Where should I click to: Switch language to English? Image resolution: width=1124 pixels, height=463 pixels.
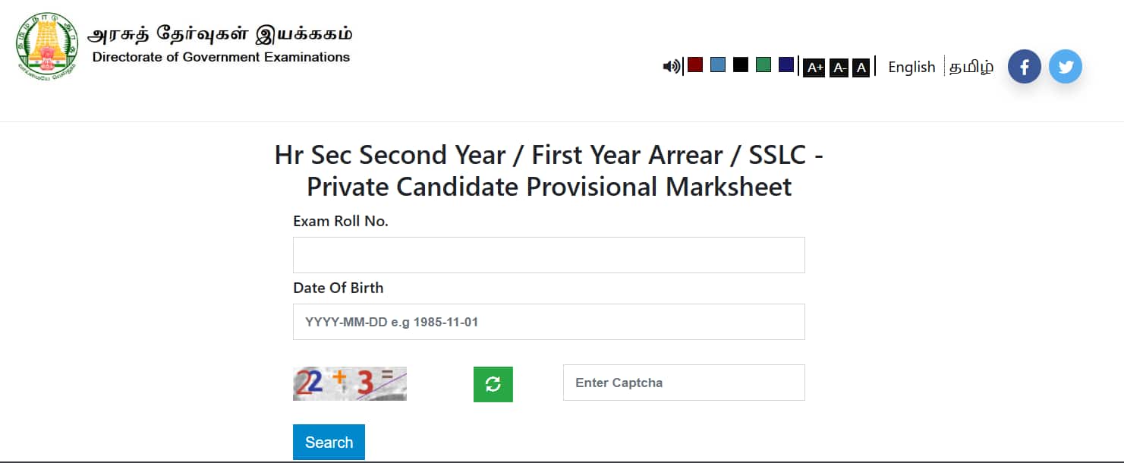pyautogui.click(x=911, y=67)
